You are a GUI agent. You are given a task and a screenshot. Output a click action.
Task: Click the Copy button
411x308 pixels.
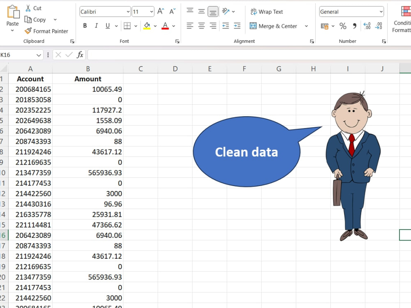pyautogui.click(x=35, y=20)
